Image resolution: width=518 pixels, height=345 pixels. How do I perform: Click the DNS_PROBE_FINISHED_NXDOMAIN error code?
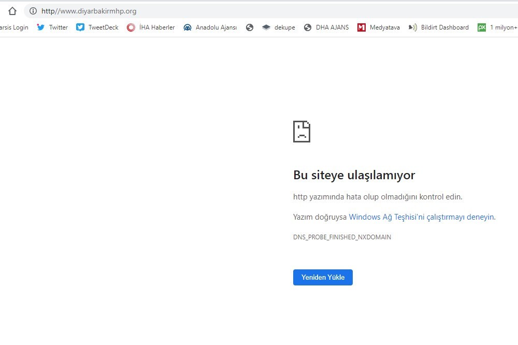(342, 237)
